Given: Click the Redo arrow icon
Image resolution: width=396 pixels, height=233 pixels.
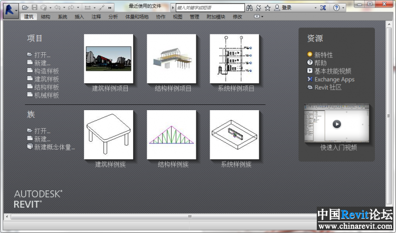Looking at the screenshot, I should (x=71, y=7).
